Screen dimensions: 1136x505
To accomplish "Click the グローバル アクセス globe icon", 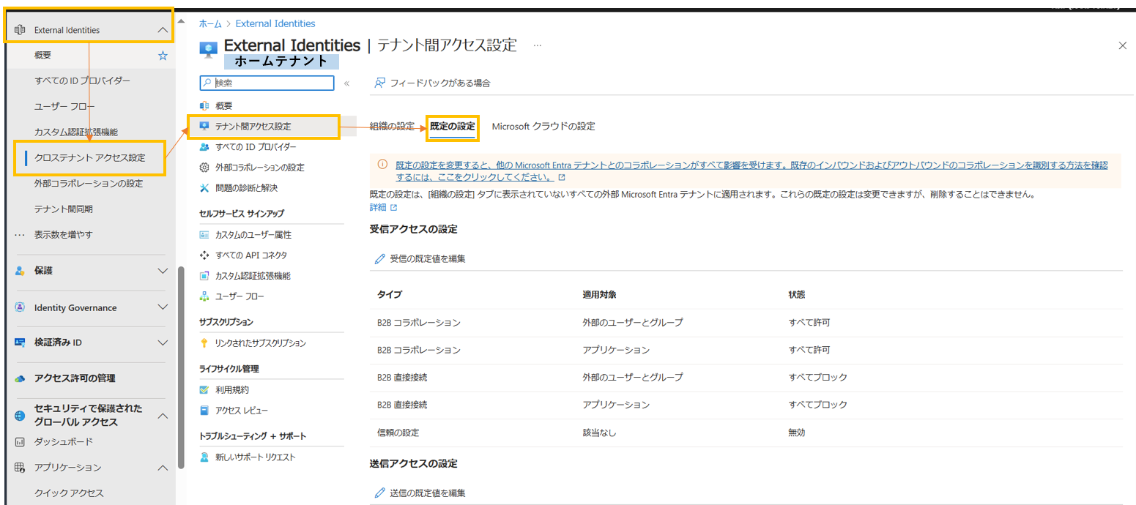I will click(20, 416).
